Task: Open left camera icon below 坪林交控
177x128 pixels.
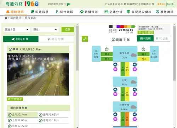Action: (x=115, y=115)
